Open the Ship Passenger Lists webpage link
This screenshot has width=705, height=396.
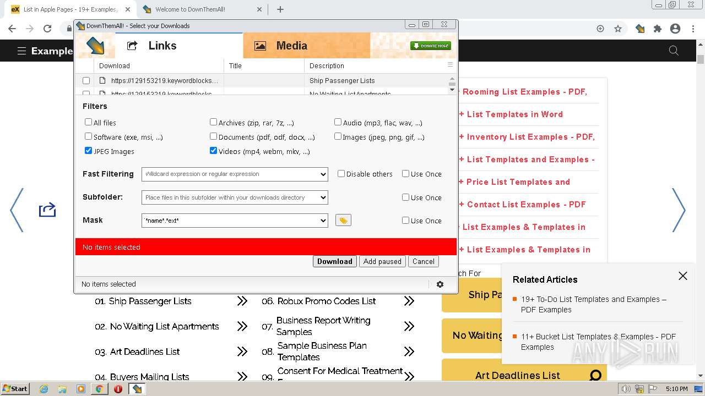click(x=150, y=301)
